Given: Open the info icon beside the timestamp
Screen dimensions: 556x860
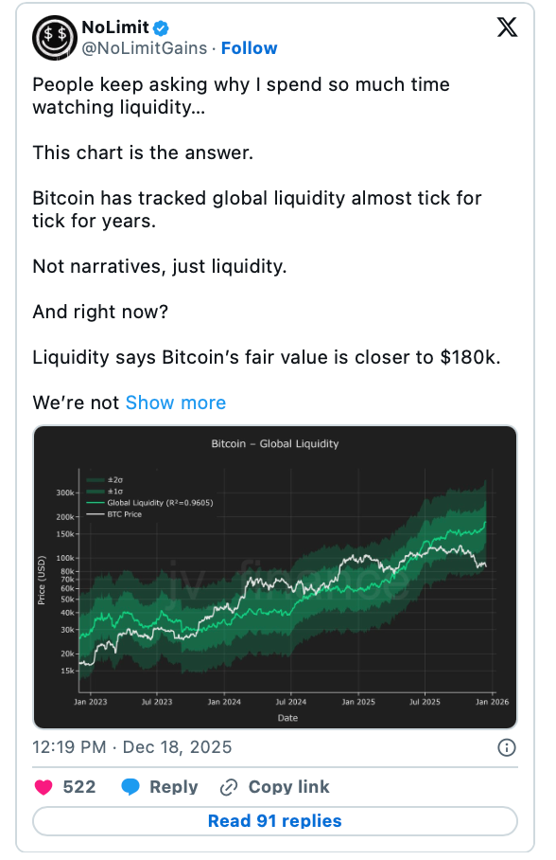Looking at the screenshot, I should coord(507,747).
